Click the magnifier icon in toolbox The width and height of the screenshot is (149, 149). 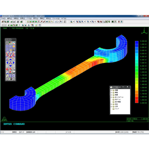click(14, 69)
